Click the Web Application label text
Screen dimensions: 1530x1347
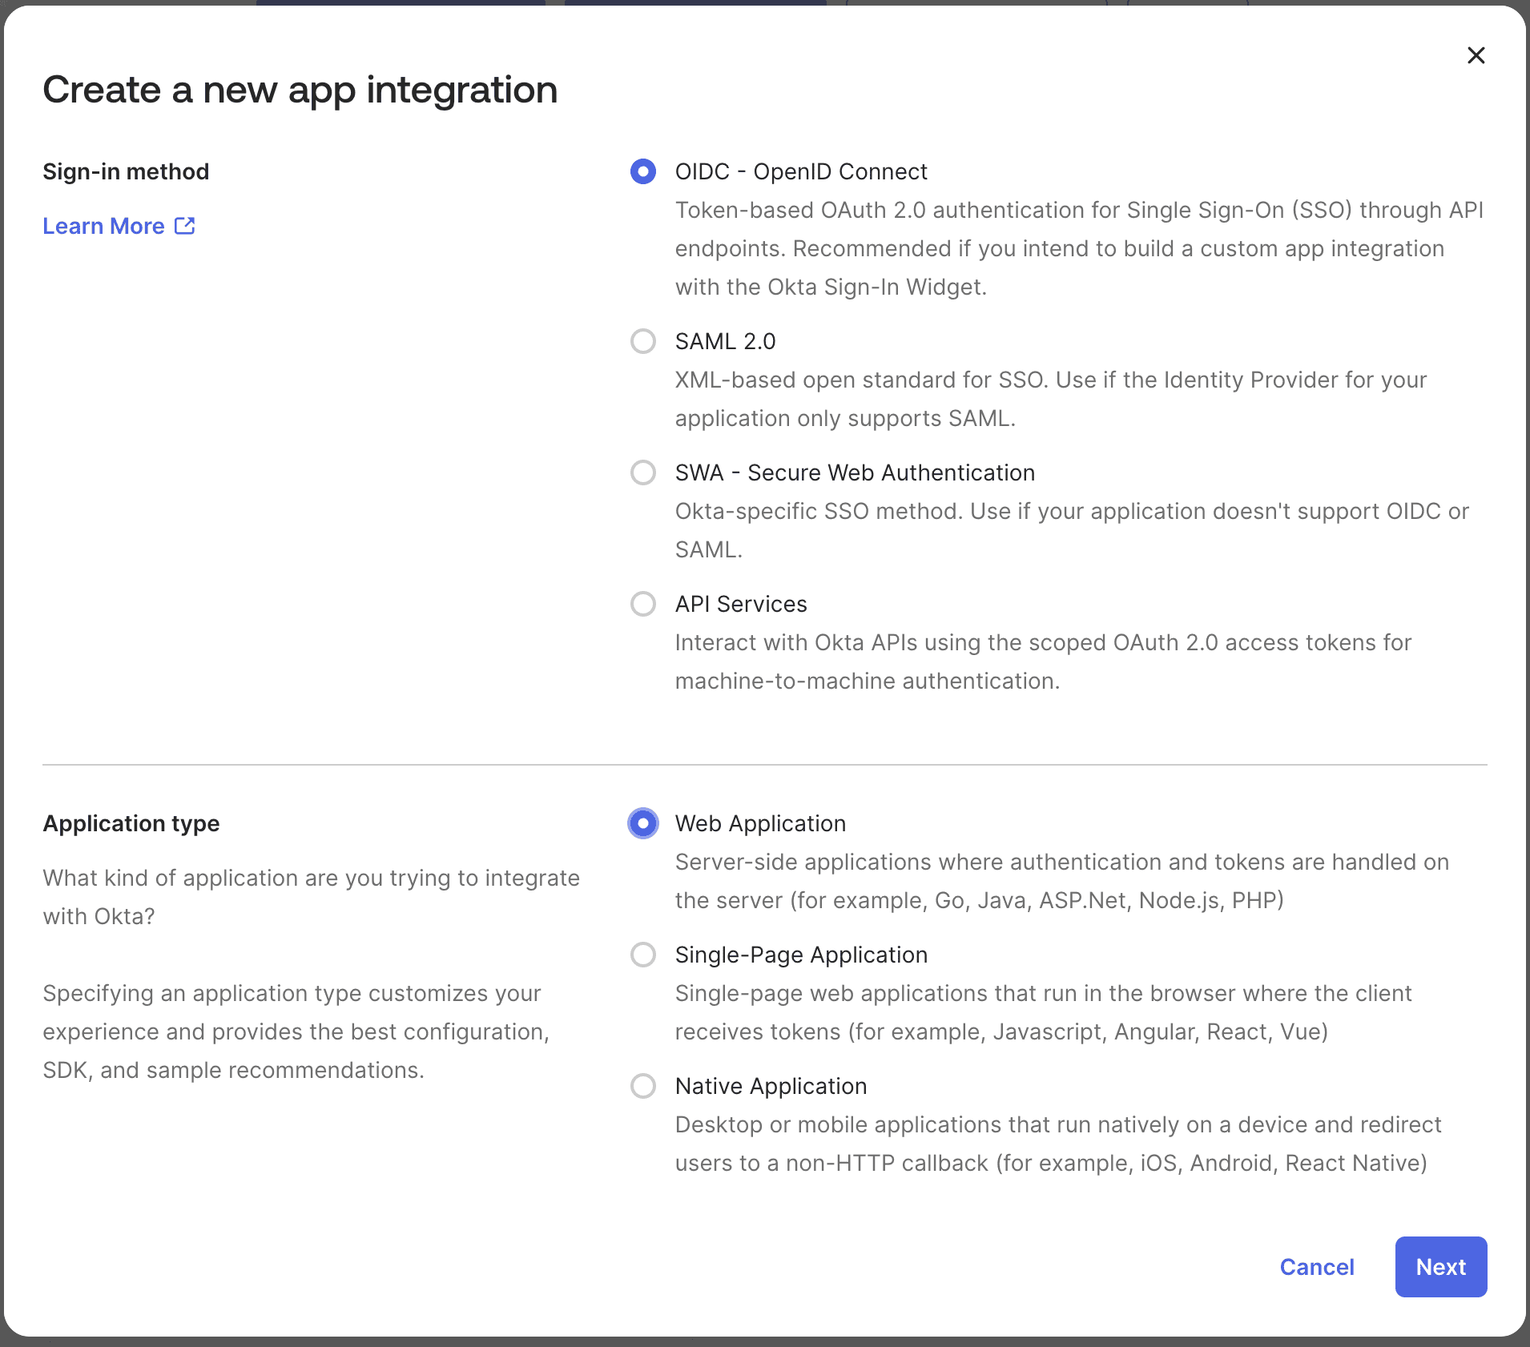coord(759,823)
